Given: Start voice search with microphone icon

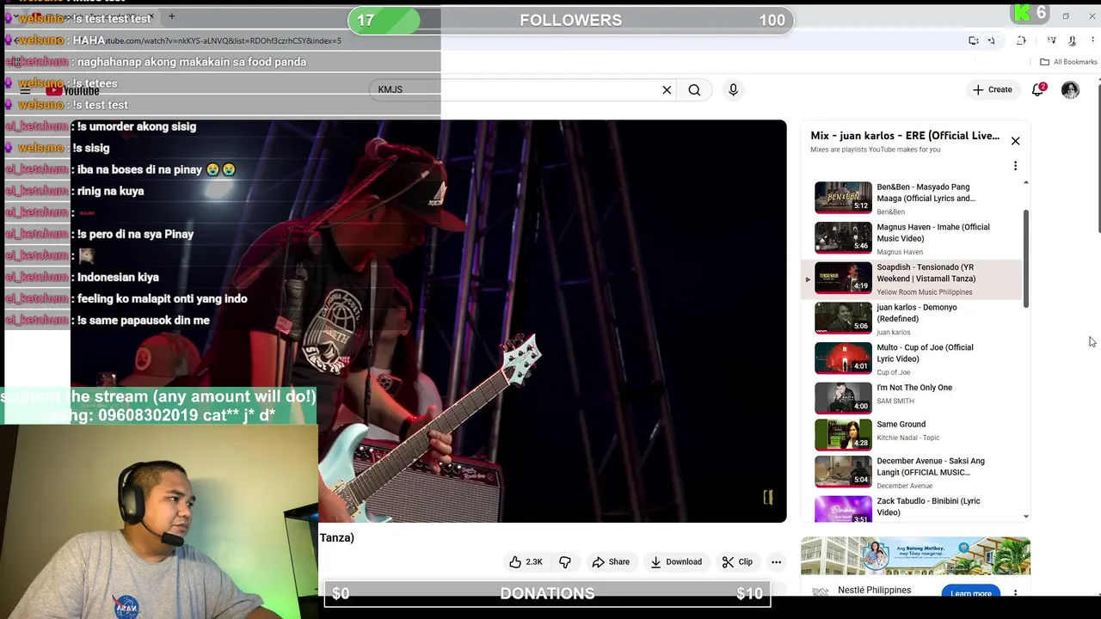Looking at the screenshot, I should [733, 89].
